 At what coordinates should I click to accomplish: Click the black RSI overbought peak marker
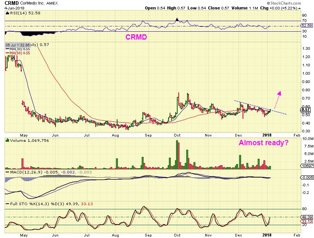[x=177, y=19]
